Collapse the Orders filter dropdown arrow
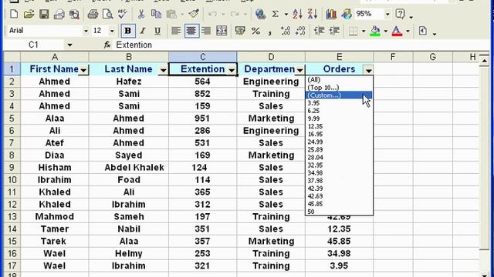This screenshot has width=494, height=277. tap(369, 70)
